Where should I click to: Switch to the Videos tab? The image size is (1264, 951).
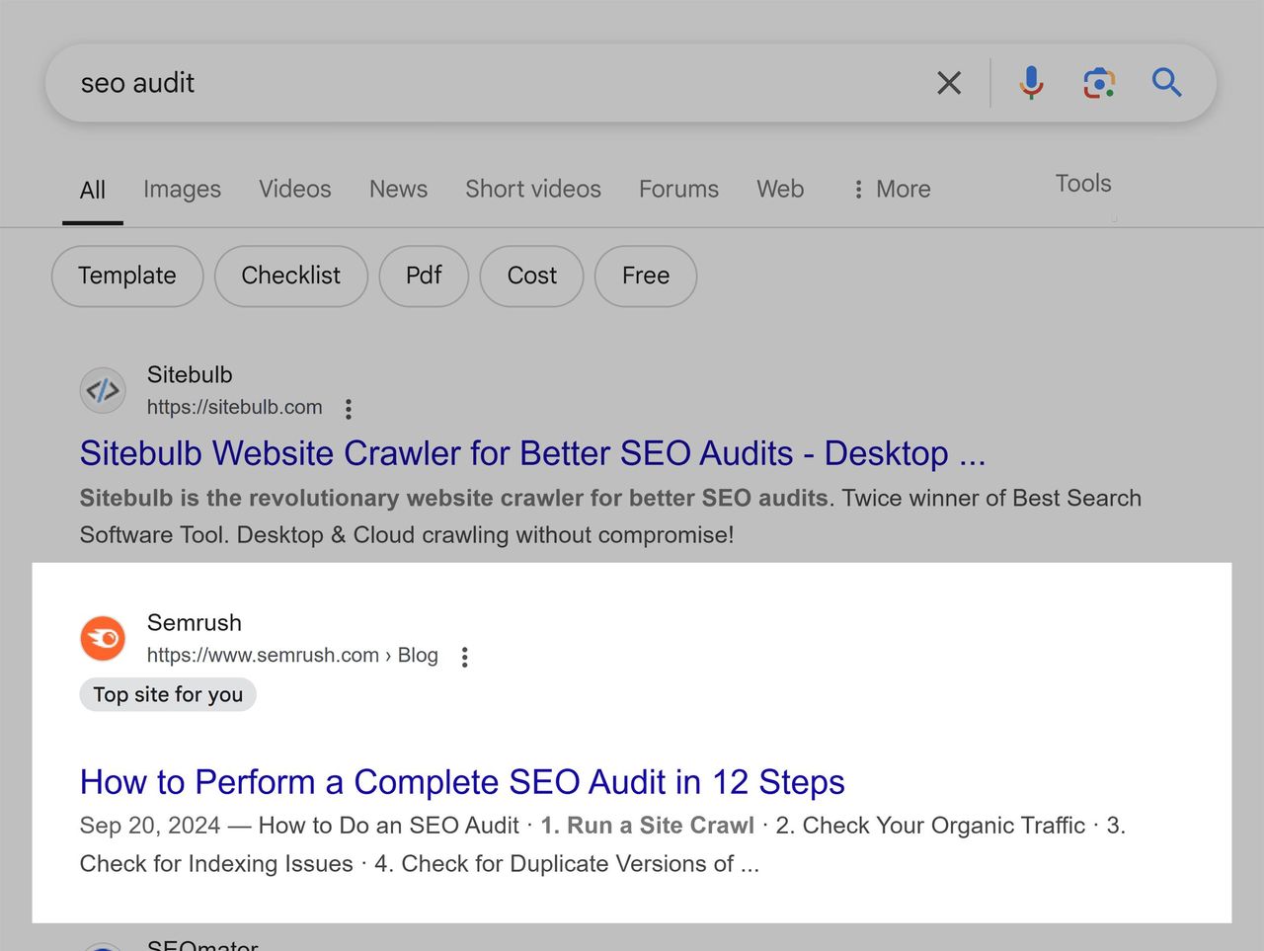click(x=295, y=190)
